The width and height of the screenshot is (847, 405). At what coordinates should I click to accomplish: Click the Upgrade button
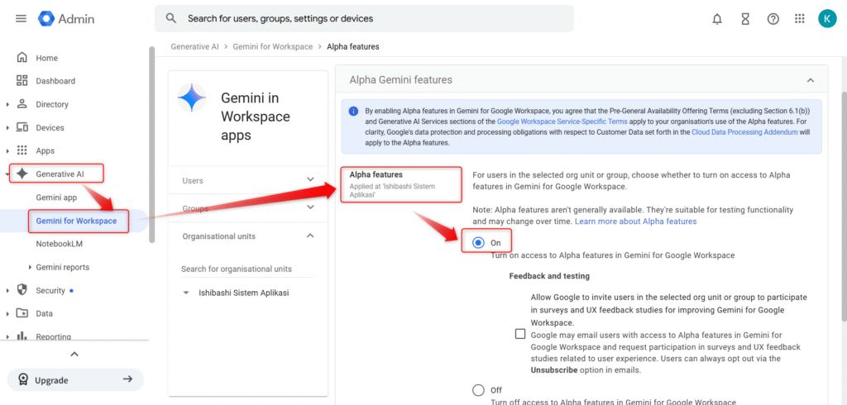[75, 380]
